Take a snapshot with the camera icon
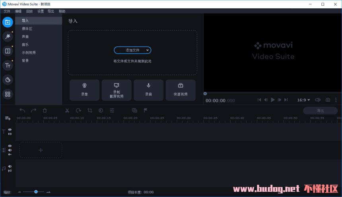This screenshot has width=342, height=197. click(328, 100)
